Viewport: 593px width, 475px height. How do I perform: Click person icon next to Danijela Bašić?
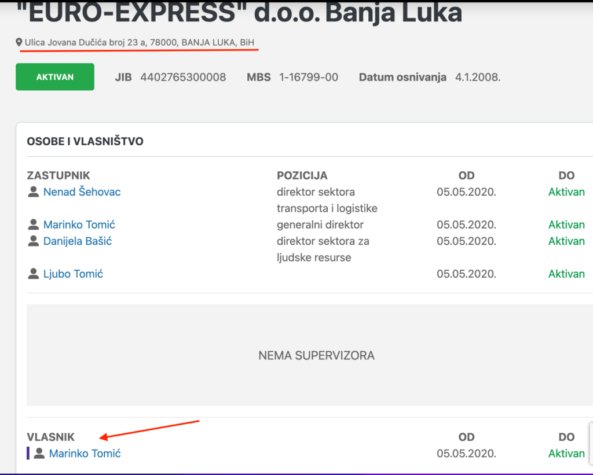click(x=33, y=241)
